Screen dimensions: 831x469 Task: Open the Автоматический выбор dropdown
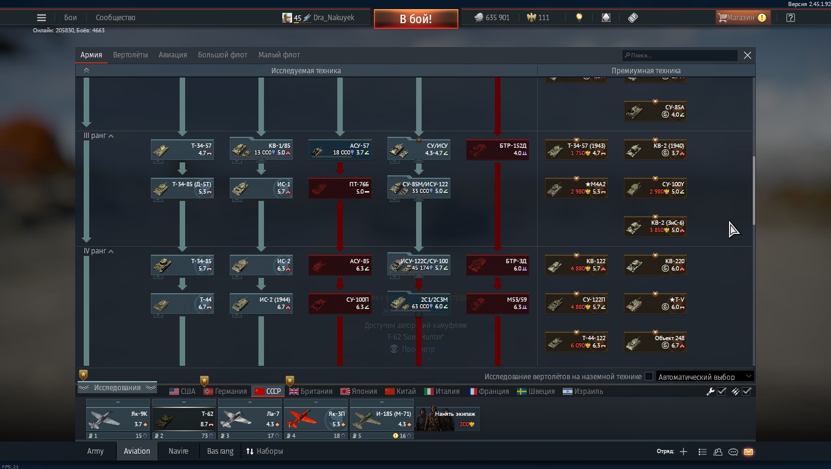[705, 377]
